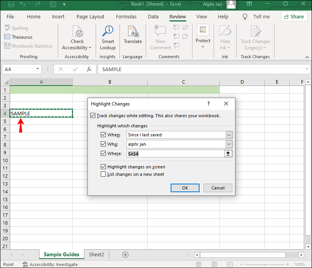Add a new sheet with plus icon

tap(125, 255)
